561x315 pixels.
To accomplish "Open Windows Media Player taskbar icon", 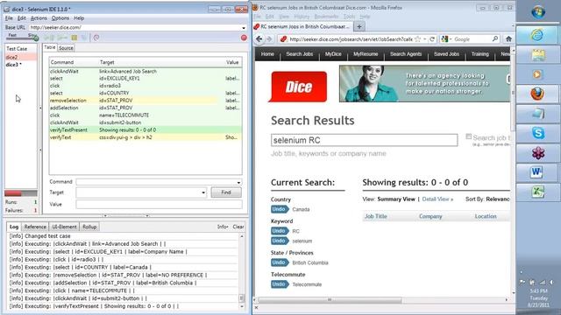I will pyautogui.click(x=537, y=74).
